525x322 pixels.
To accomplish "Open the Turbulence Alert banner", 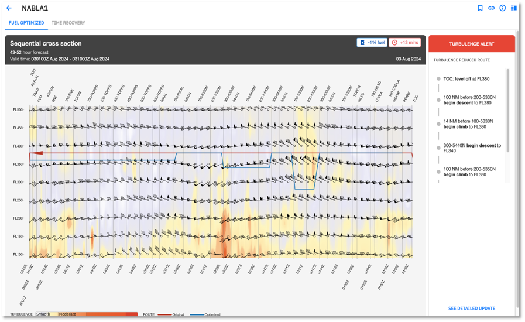I will click(471, 44).
